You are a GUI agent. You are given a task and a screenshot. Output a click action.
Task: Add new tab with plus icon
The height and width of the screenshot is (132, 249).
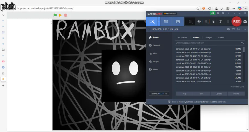coord(3,86)
